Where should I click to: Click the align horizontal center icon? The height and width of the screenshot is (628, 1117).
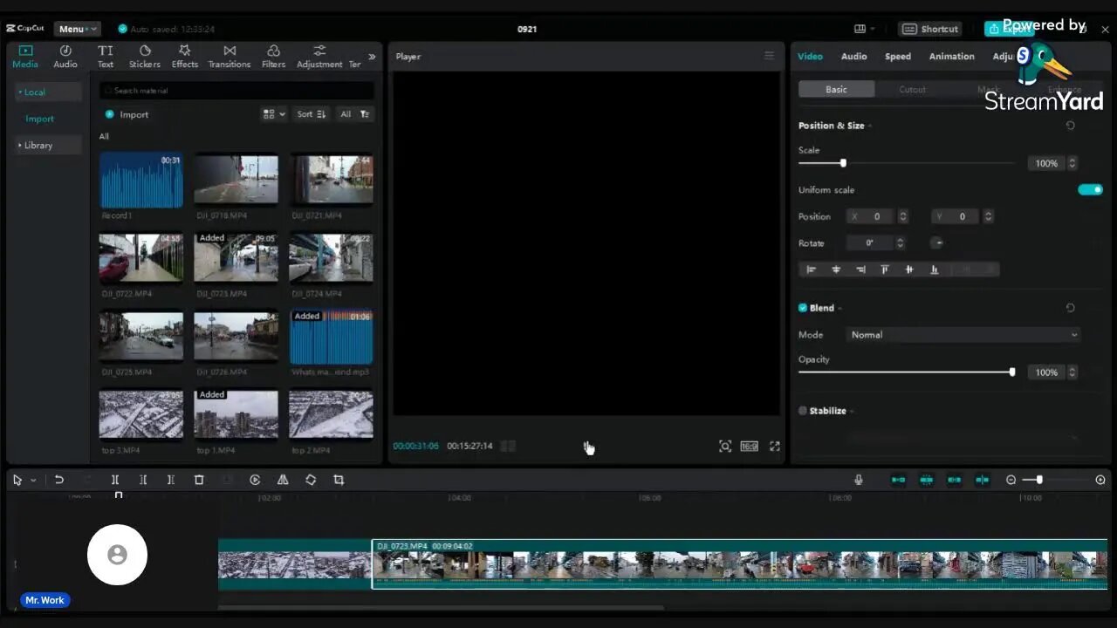836,270
